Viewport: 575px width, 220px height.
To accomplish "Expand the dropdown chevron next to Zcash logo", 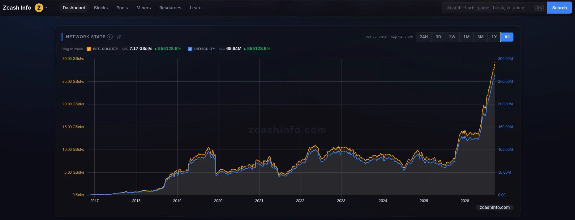I will 46,8.
